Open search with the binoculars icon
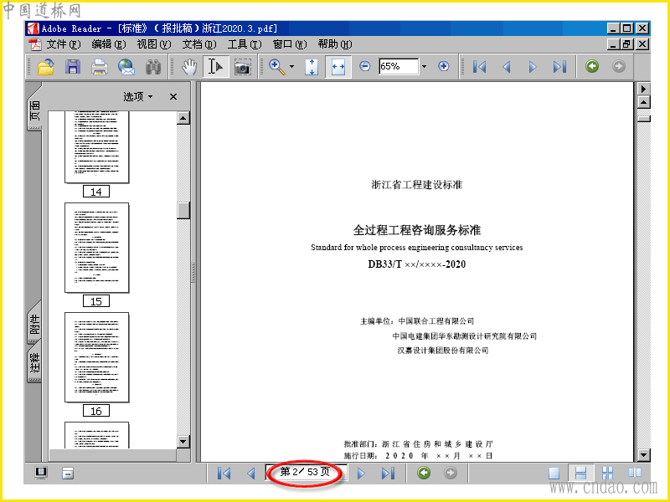The width and height of the screenshot is (670, 502). click(153, 67)
